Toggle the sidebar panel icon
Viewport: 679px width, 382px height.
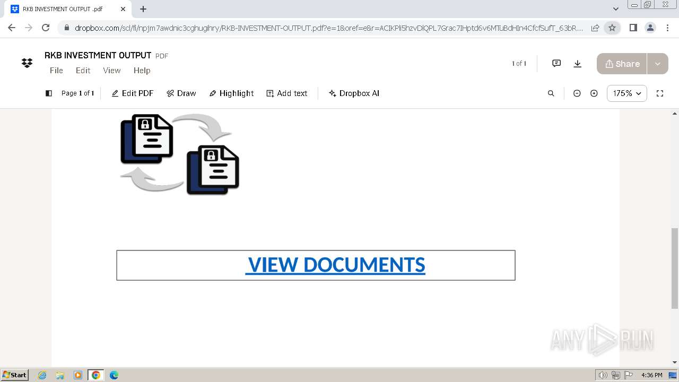coord(49,93)
